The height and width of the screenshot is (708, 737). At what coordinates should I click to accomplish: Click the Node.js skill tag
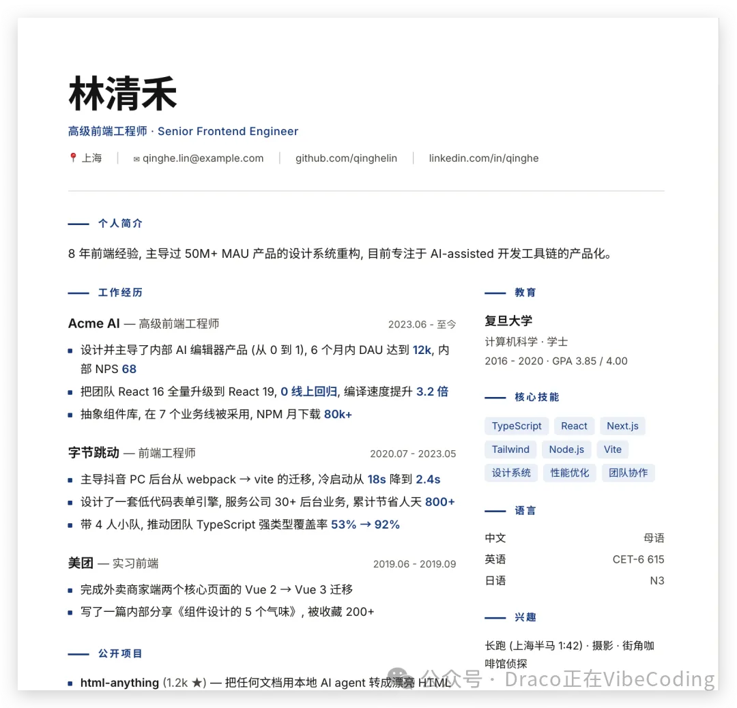(566, 449)
